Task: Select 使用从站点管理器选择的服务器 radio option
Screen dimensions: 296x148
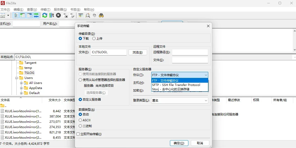Action: coord(80,80)
